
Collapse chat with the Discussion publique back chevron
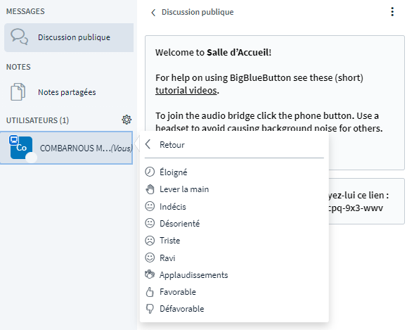click(153, 12)
